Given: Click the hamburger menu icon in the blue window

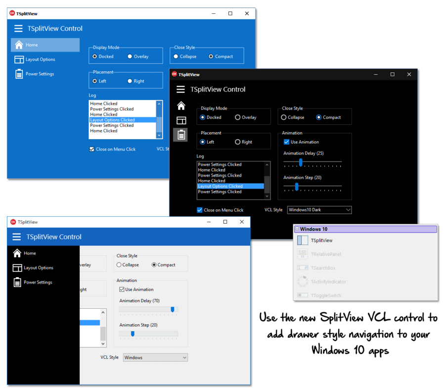Looking at the screenshot, I should coord(18,29).
